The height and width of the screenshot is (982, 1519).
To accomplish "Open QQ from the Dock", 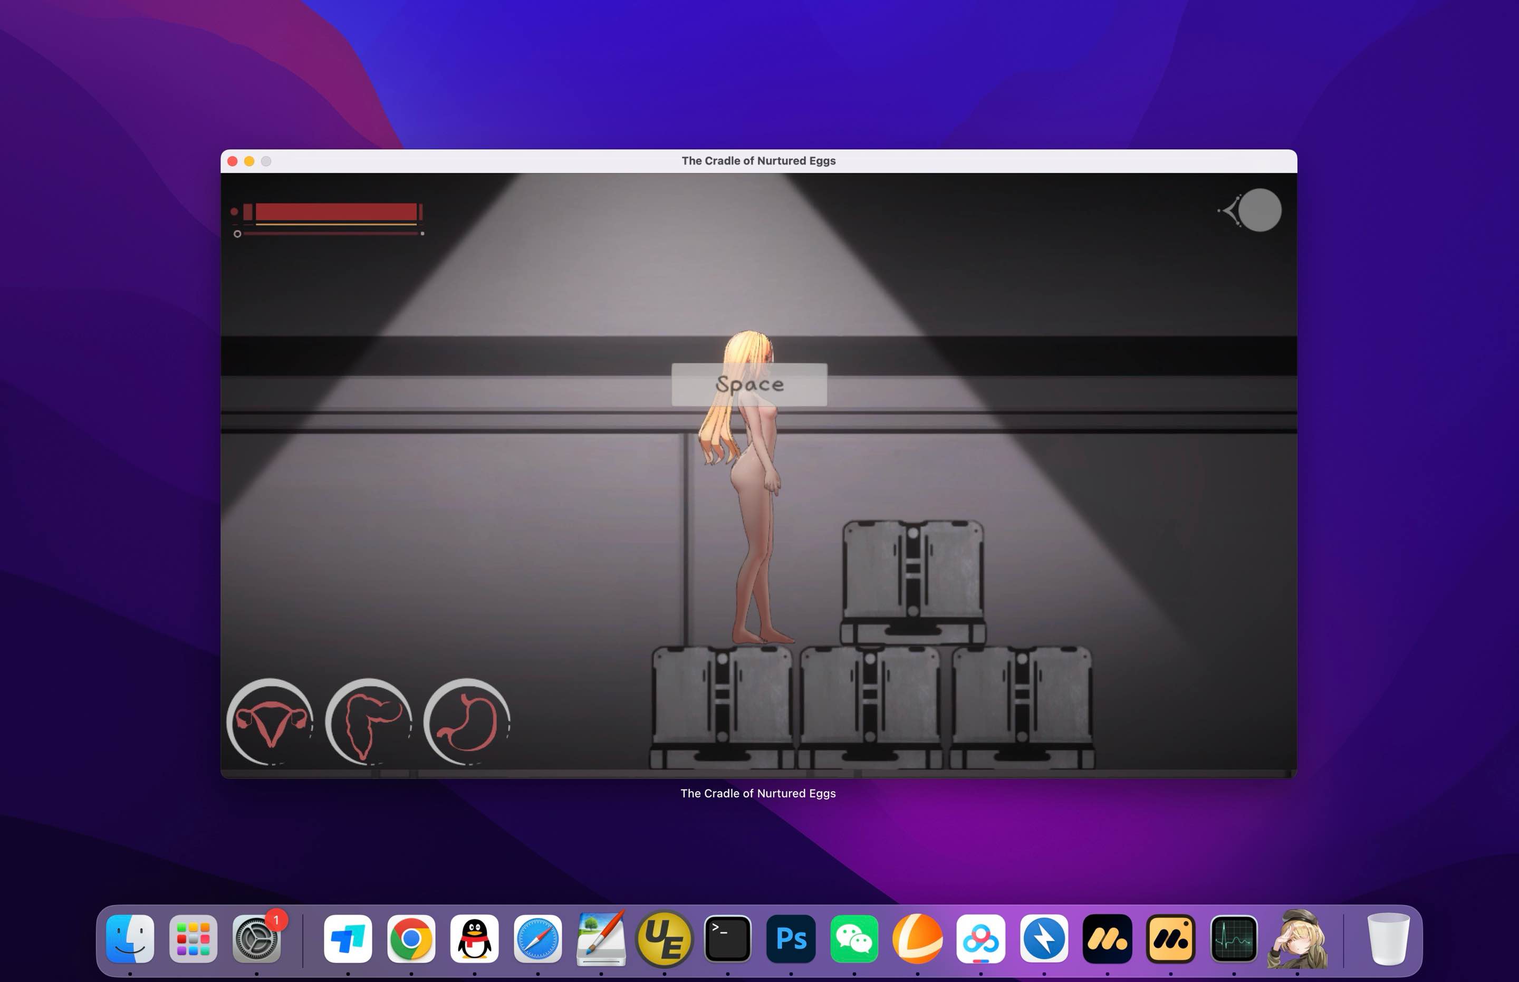I will [x=475, y=939].
